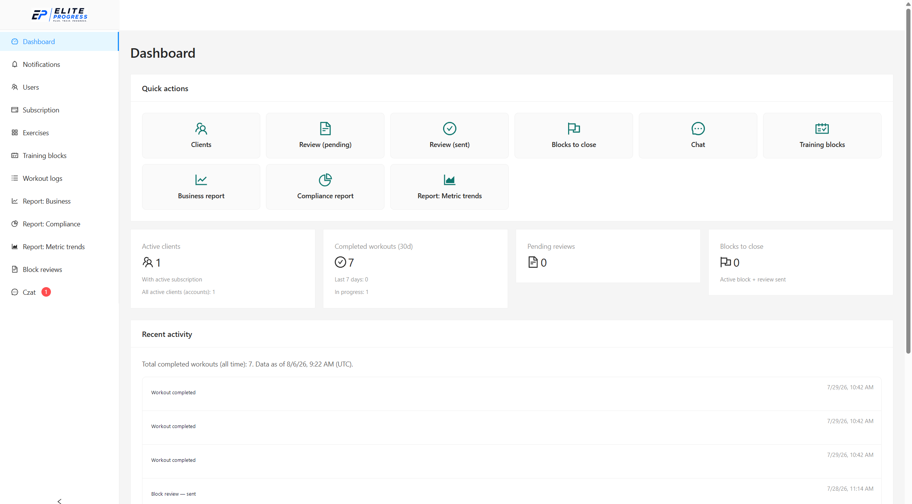Viewport: 912px width, 504px height.
Task: Click the Notifications bell icon in sidebar
Action: coord(15,64)
